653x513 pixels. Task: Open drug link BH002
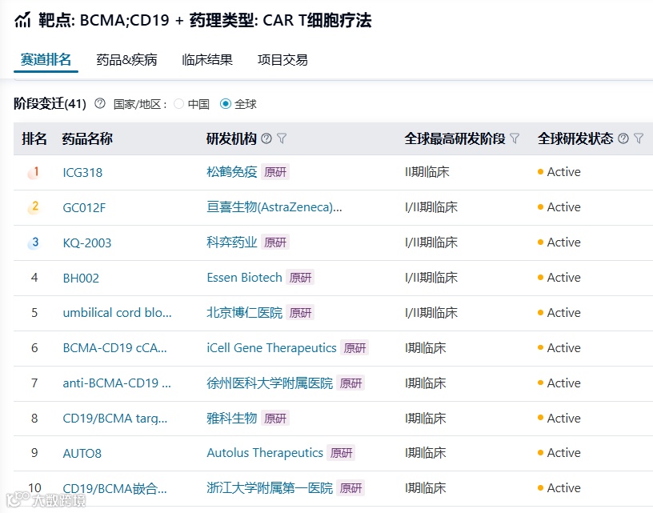tap(81, 278)
